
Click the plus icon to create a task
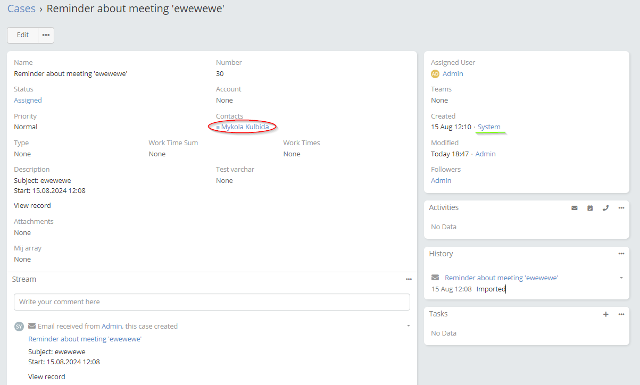pyautogui.click(x=605, y=314)
